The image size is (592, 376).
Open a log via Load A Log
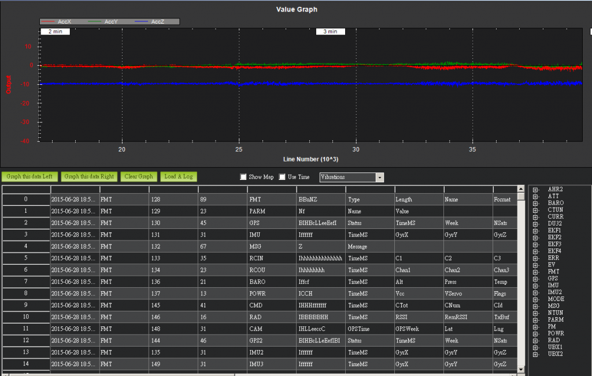coord(179,176)
